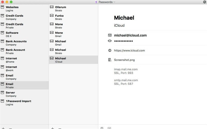207x129 pixels.
Task: Select the Internet @home category
Action: click(24, 60)
